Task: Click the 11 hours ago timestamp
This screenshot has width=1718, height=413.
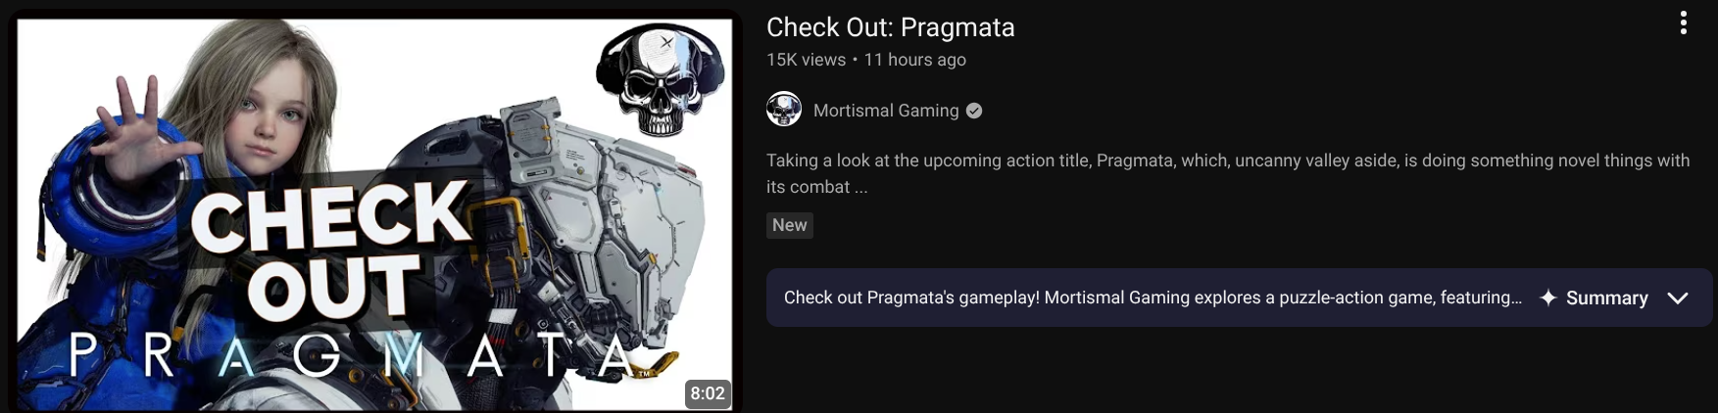Action: pyautogui.click(x=914, y=60)
